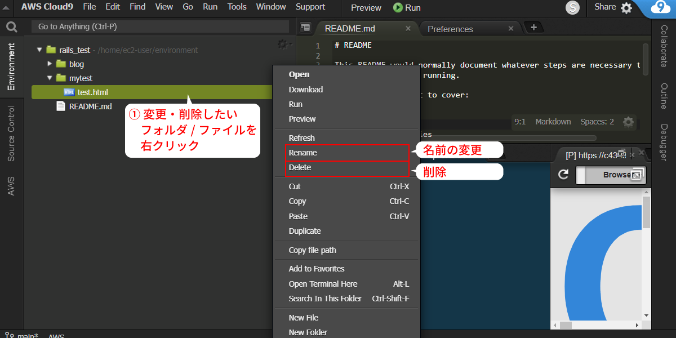The width and height of the screenshot is (676, 338).
Task: Reload the preview with the refresh icon
Action: [x=563, y=175]
